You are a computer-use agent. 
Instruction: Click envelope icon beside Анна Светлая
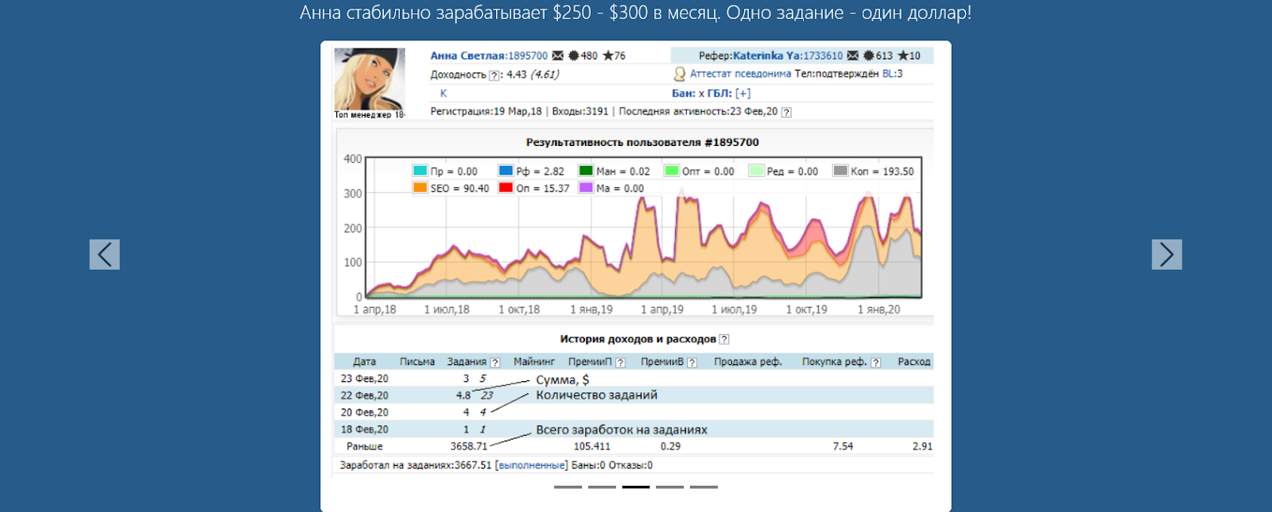pyautogui.click(x=557, y=56)
